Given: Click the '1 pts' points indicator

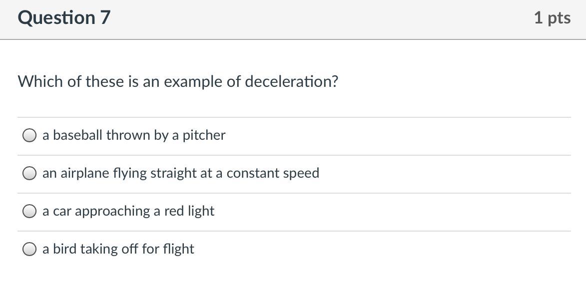Looking at the screenshot, I should [x=552, y=18].
